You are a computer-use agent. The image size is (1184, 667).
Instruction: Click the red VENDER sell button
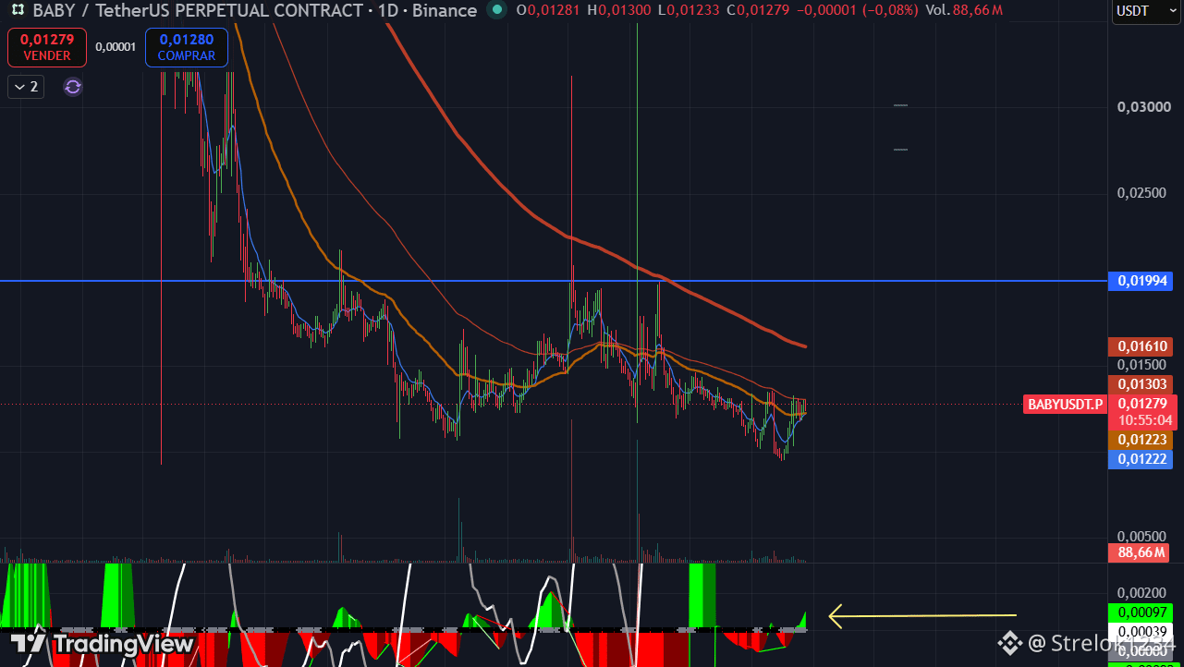point(47,47)
